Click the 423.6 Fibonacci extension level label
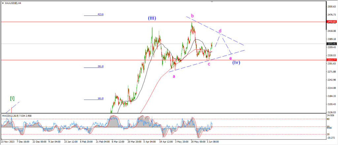Screen dimensions: 338x145 101,14
